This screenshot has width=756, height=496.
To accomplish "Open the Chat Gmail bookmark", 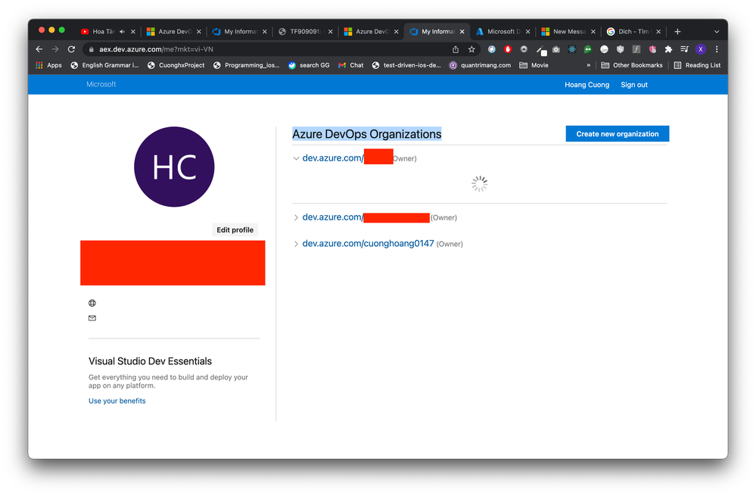I will point(351,65).
